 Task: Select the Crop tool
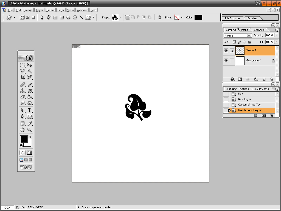[23, 77]
